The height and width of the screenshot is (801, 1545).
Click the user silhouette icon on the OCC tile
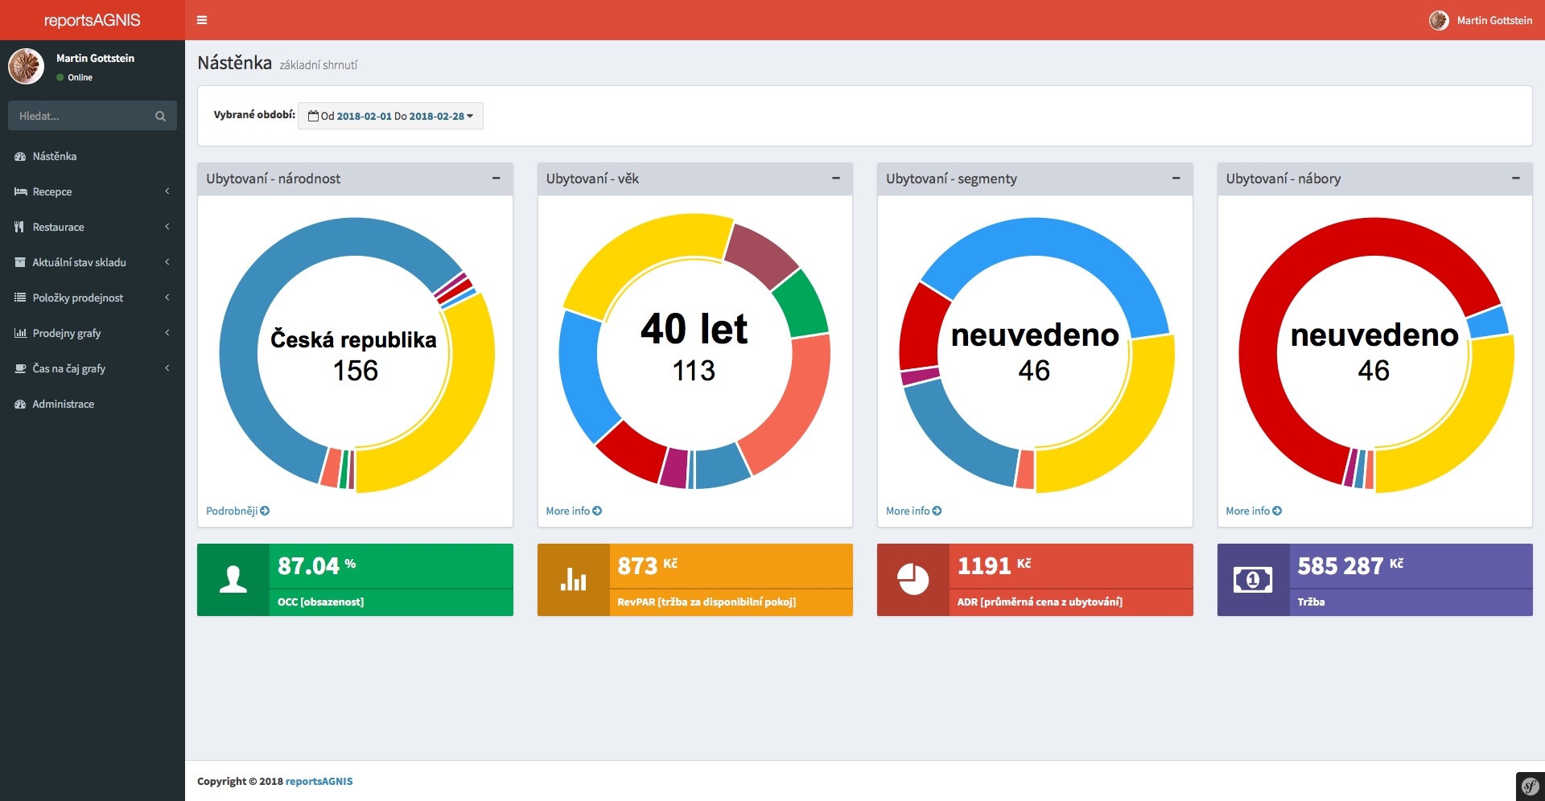click(233, 580)
